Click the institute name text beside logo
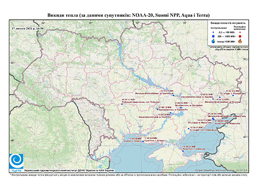Screen dimensions: 257x182 tap(69, 171)
